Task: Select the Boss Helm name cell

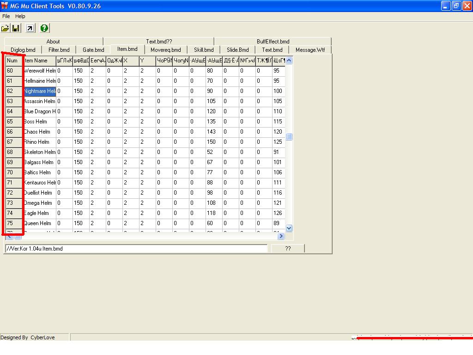Action: click(x=40, y=122)
